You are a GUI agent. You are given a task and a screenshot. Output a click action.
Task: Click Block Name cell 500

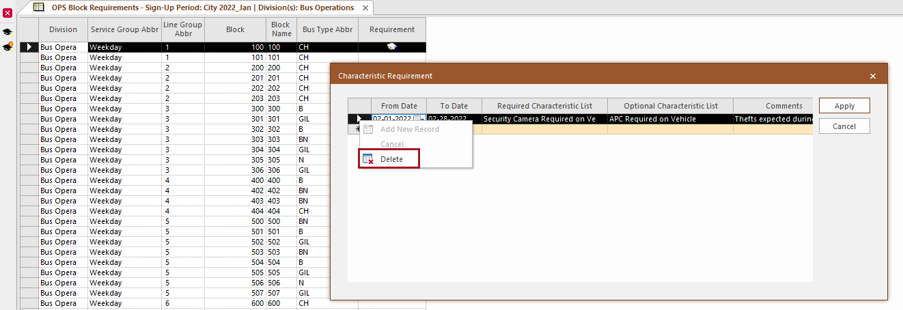click(x=281, y=221)
